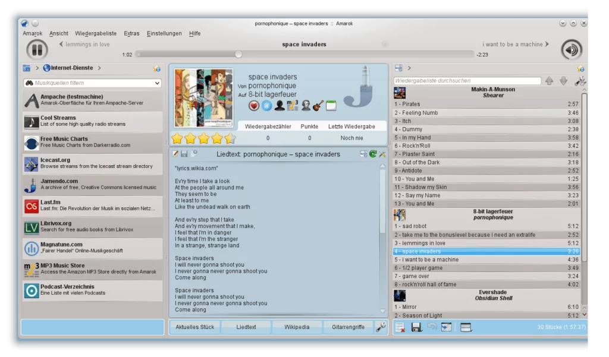The height and width of the screenshot is (357, 609).
Task: Click the clear playlist icon with red X
Action: click(400, 327)
